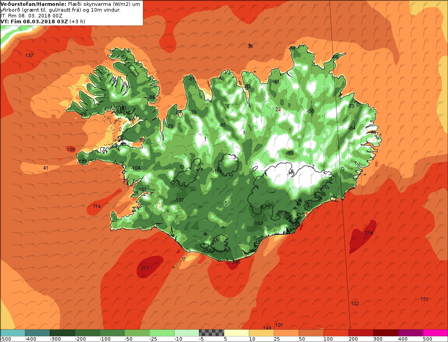Click the -65 value in east highlands
This screenshot has width=448, height=342.
tap(290, 153)
